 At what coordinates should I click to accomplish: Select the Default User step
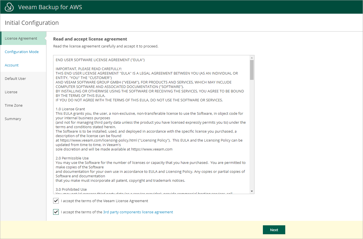pyautogui.click(x=23, y=78)
